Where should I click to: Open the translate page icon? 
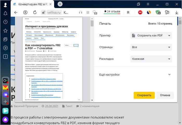point(95,12)
